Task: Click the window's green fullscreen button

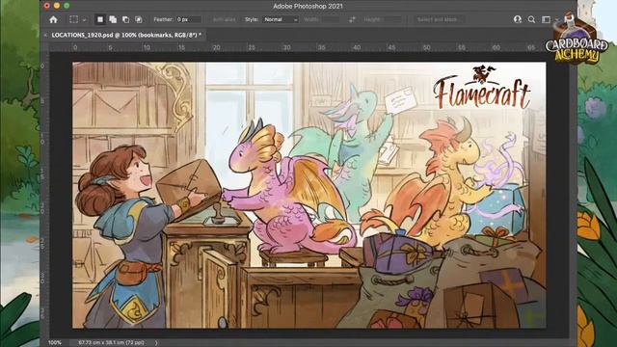Action: click(67, 6)
